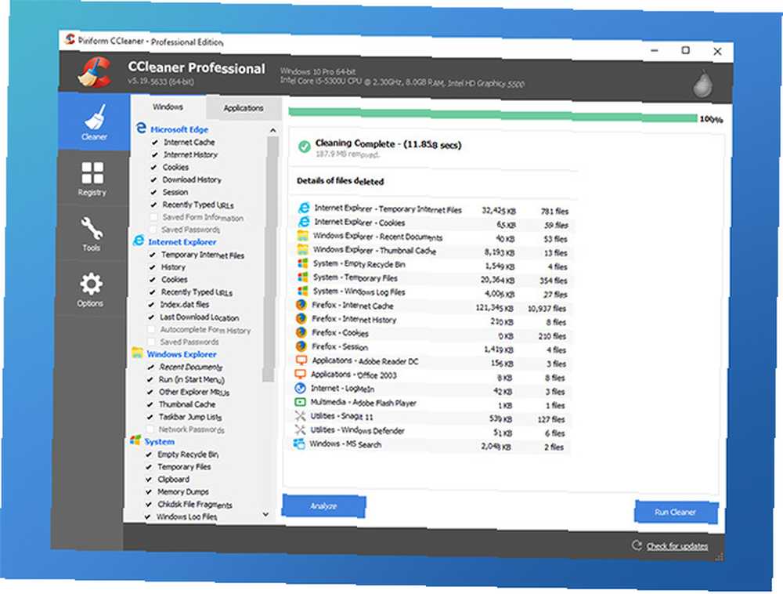The height and width of the screenshot is (594, 783).
Task: Click icon for Internet Explorer - Temporary Internet Files result
Action: [x=304, y=208]
